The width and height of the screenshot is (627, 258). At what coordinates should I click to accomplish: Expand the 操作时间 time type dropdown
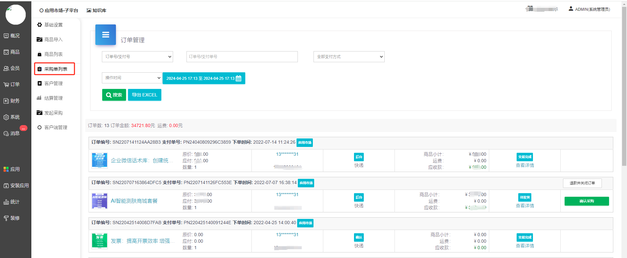(132, 78)
